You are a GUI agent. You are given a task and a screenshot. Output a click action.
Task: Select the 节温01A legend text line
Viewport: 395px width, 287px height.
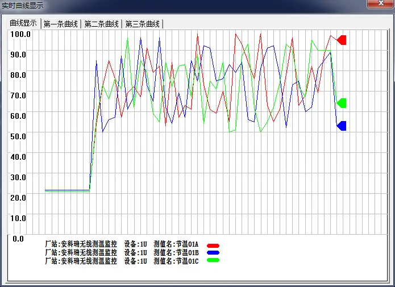(x=122, y=244)
